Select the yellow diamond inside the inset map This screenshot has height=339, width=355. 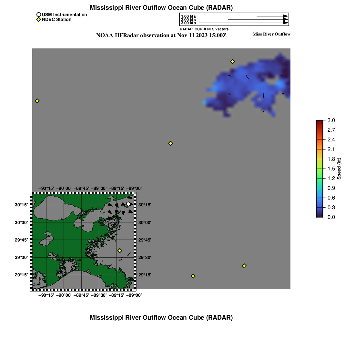pos(120,251)
